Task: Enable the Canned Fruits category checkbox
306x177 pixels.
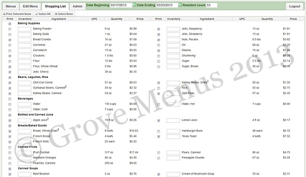Action: [x=10, y=147]
